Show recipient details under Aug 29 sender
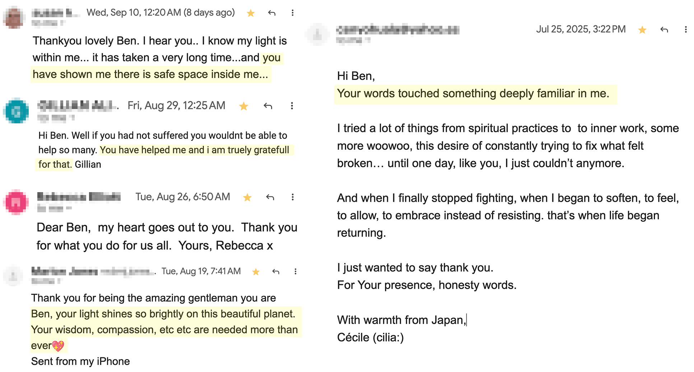This screenshot has width=694, height=372. (x=72, y=118)
